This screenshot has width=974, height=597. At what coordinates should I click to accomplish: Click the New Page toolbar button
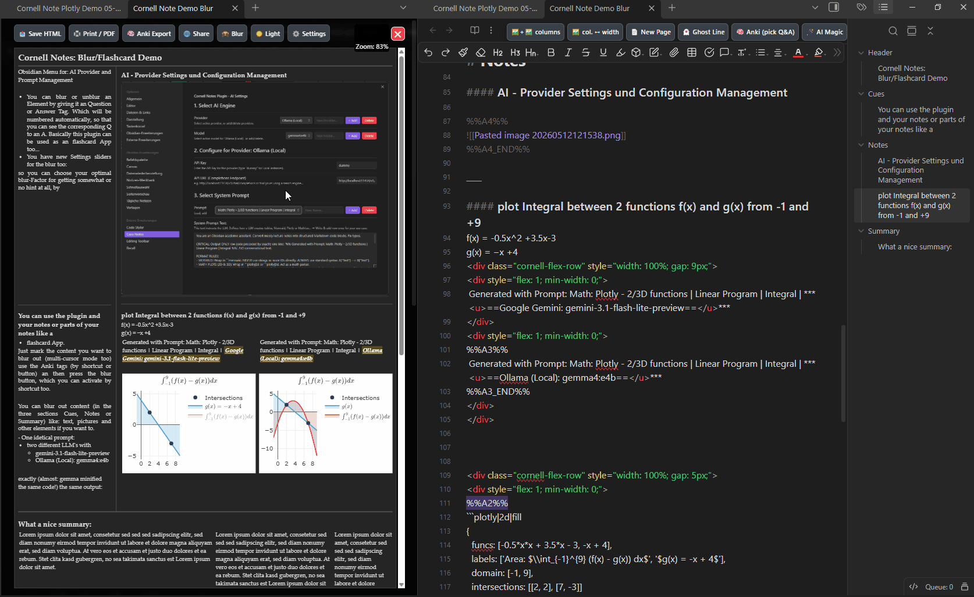(650, 32)
